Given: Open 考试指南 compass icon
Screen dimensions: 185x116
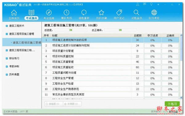Looking at the screenshot, I should (x=49, y=13).
